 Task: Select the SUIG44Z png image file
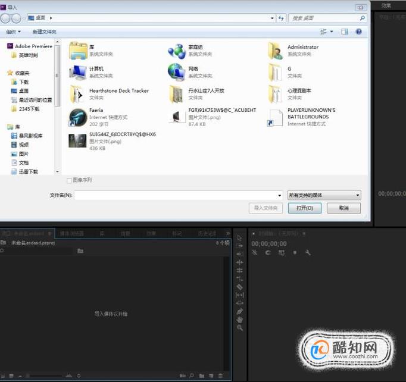[x=113, y=141]
